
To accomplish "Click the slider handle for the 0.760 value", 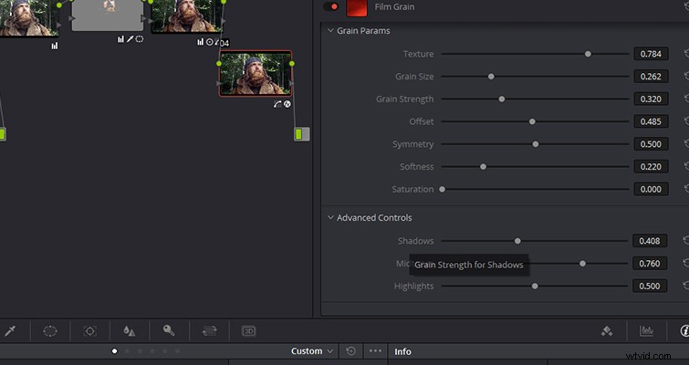I will click(582, 264).
